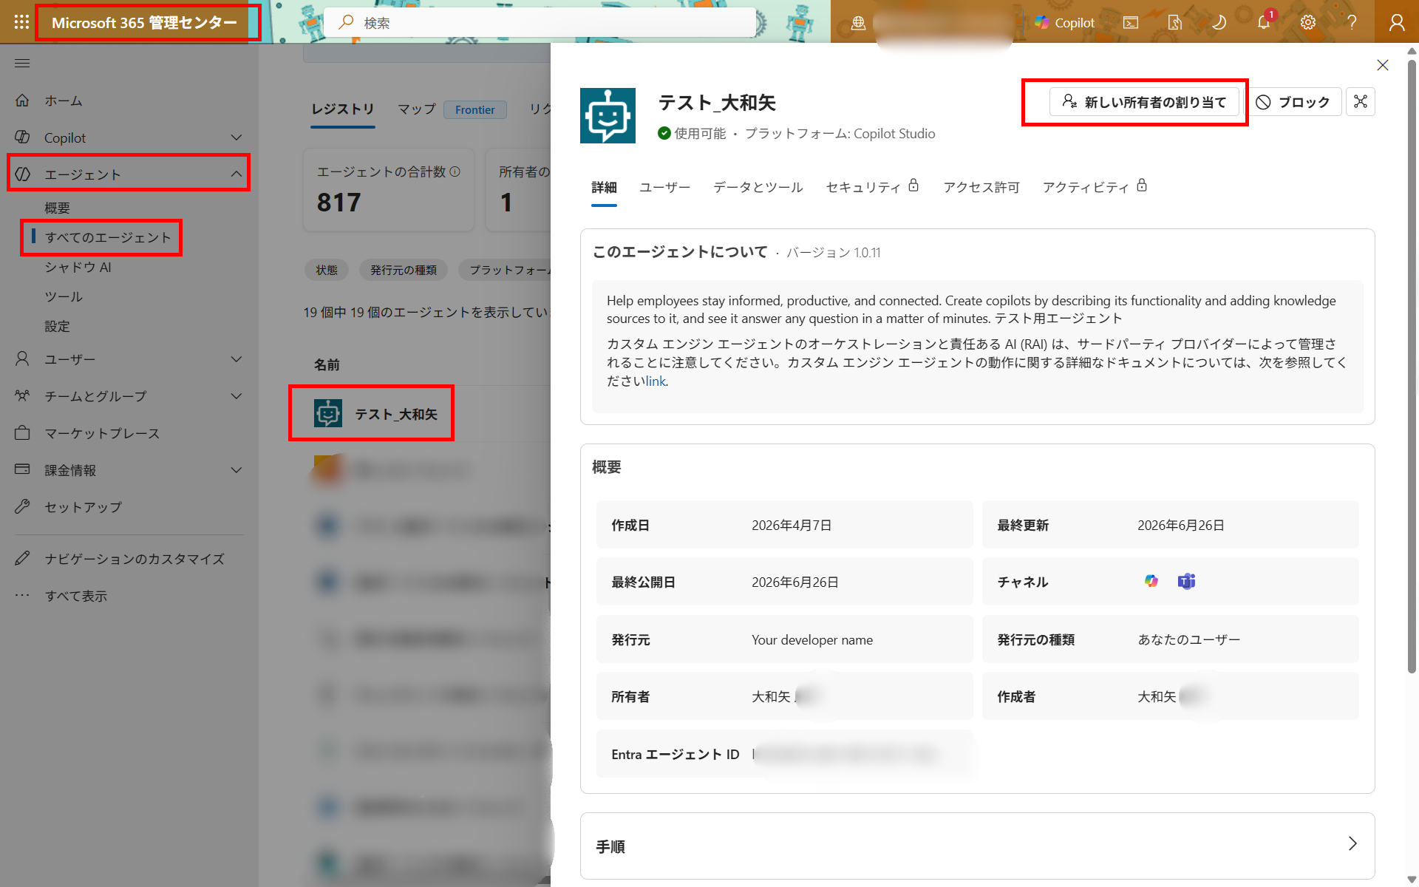This screenshot has width=1419, height=887.
Task: Open document icon in top bar
Action: (1175, 23)
